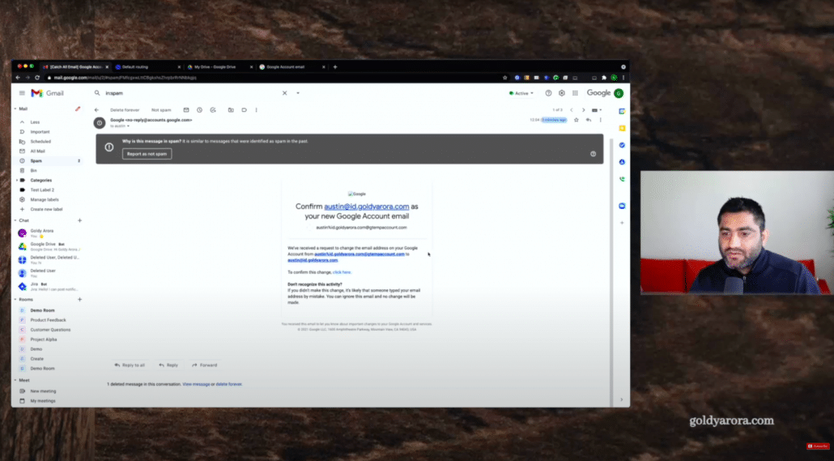Open the Contacts side panel icon

click(x=622, y=162)
